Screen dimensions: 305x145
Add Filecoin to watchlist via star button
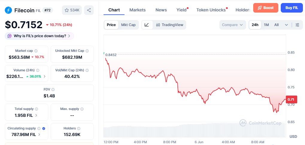tap(72, 10)
